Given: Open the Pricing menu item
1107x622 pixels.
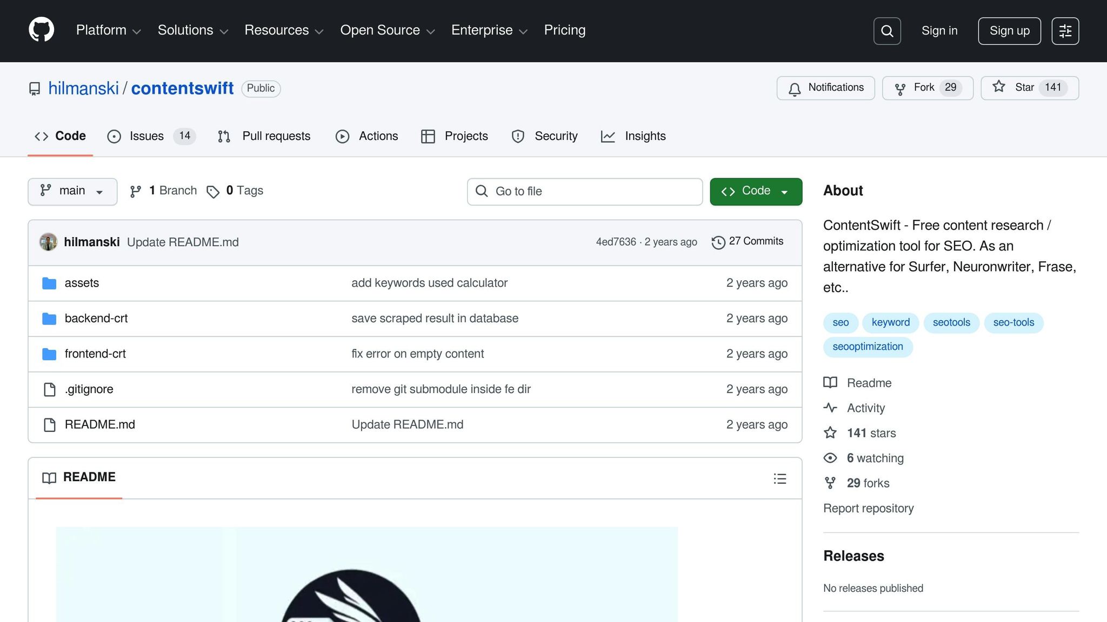Looking at the screenshot, I should [564, 31].
